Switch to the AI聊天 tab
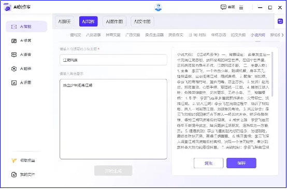 click(x=64, y=21)
